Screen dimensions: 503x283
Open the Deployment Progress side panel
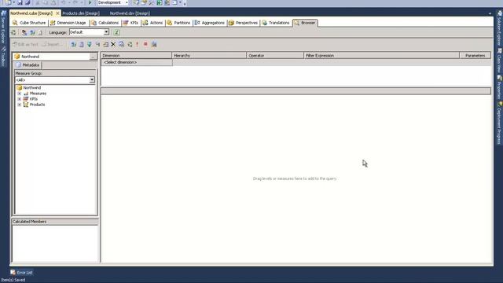pos(500,123)
